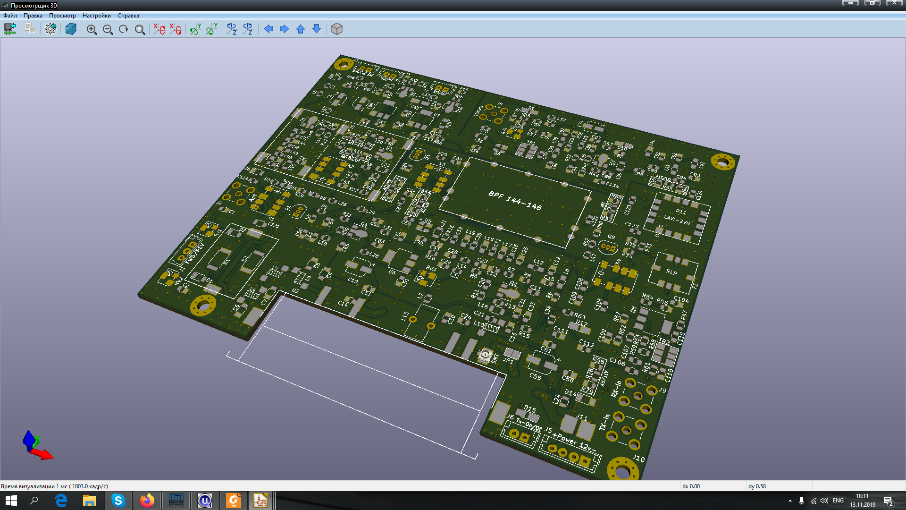This screenshot has height=510, width=906.
Task: Click the reload board icon
Action: click(10, 29)
